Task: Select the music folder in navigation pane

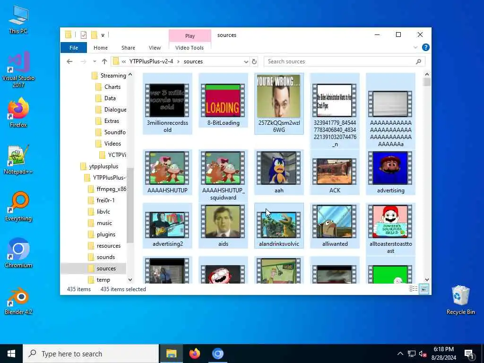Action: tap(100, 223)
